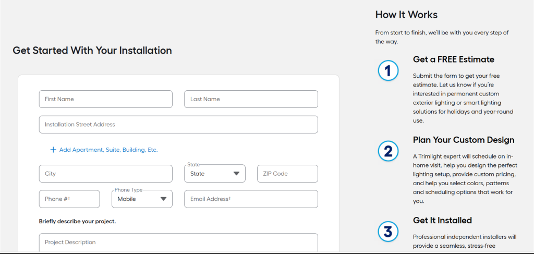Click the Project Description text area

pyautogui.click(x=178, y=243)
